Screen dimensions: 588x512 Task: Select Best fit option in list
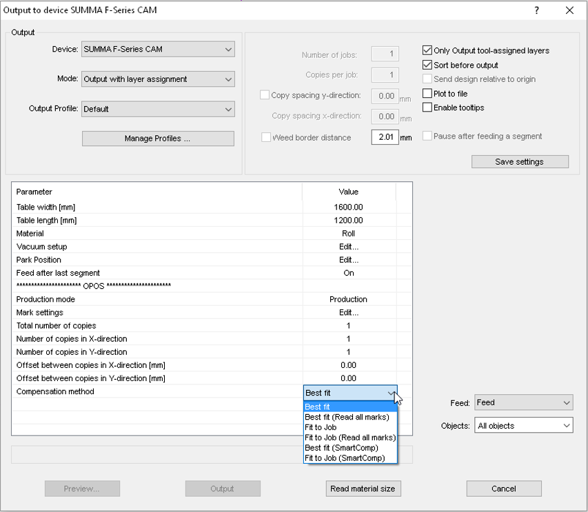(x=350, y=407)
